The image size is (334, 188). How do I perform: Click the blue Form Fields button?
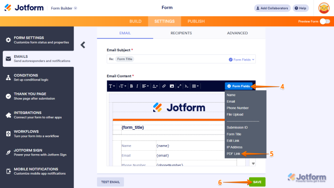239,86
